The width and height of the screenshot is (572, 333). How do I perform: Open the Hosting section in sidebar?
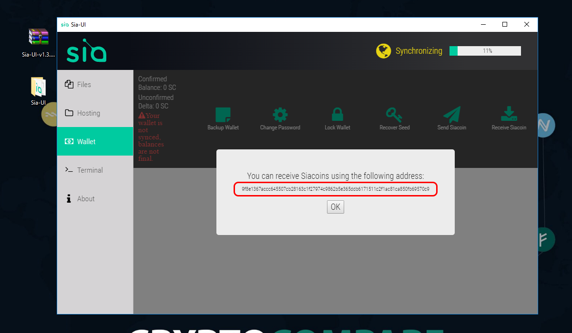click(95, 113)
